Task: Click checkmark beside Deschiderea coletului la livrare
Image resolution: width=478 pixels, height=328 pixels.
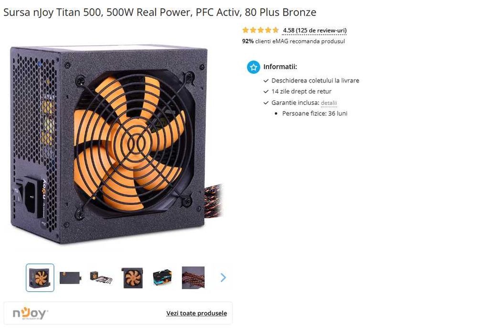Action: [x=266, y=81]
